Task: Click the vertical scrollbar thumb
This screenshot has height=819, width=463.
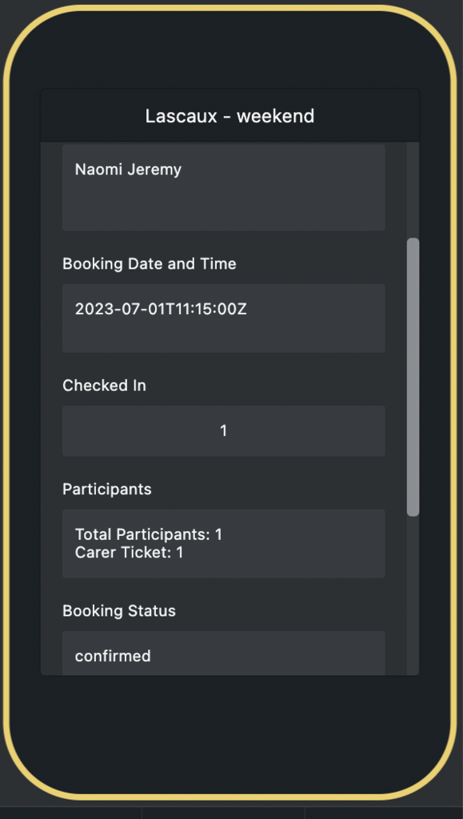Action: pyautogui.click(x=413, y=378)
